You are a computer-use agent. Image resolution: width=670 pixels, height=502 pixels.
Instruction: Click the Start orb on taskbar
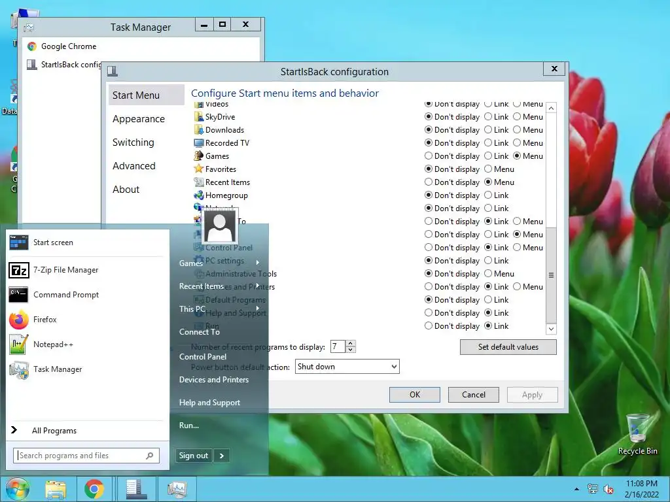(x=17, y=489)
